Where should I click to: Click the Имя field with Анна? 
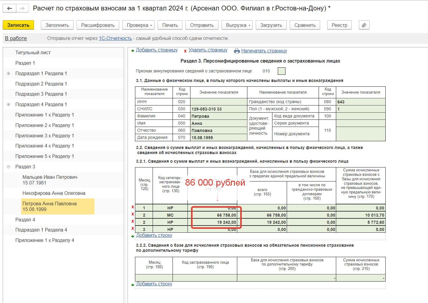218,123
